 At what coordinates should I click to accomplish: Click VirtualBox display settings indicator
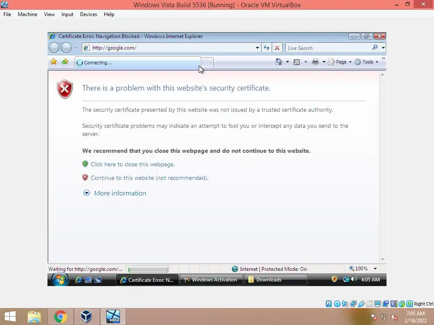(x=377, y=304)
